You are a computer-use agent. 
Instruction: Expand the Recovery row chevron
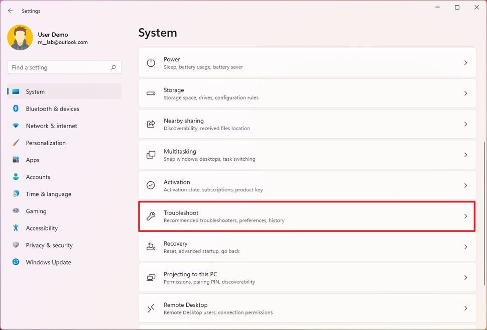coord(466,247)
